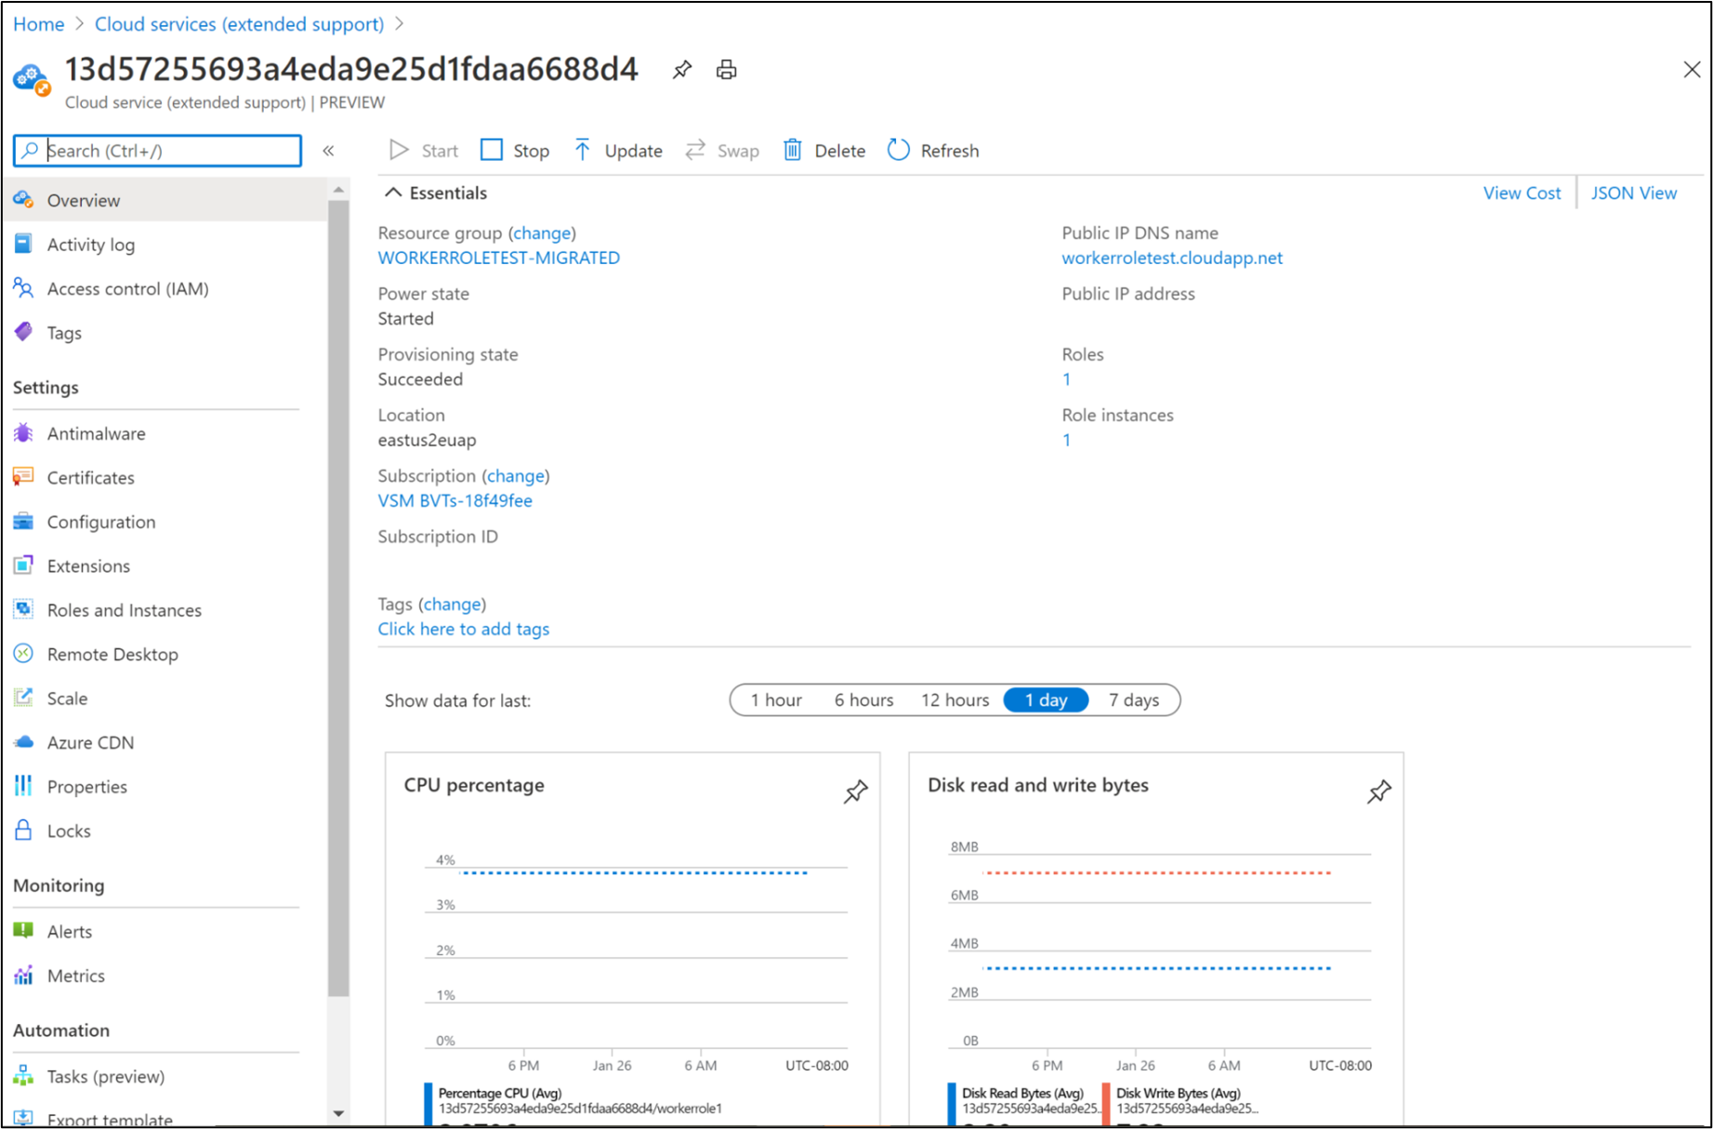1713x1129 pixels.
Task: Click the Extensions icon in sidebar
Action: (24, 565)
